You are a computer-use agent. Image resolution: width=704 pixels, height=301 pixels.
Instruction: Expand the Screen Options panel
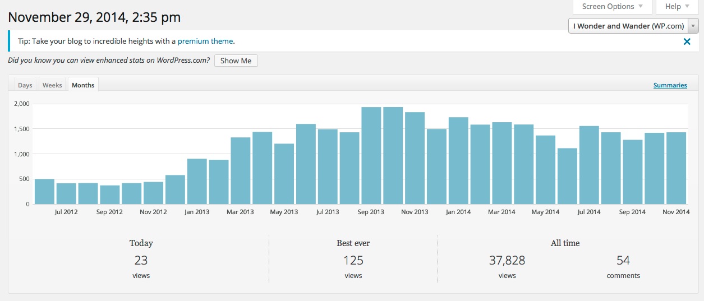tap(612, 7)
